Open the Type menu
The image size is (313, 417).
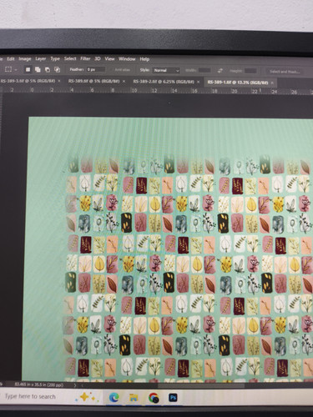coord(55,59)
